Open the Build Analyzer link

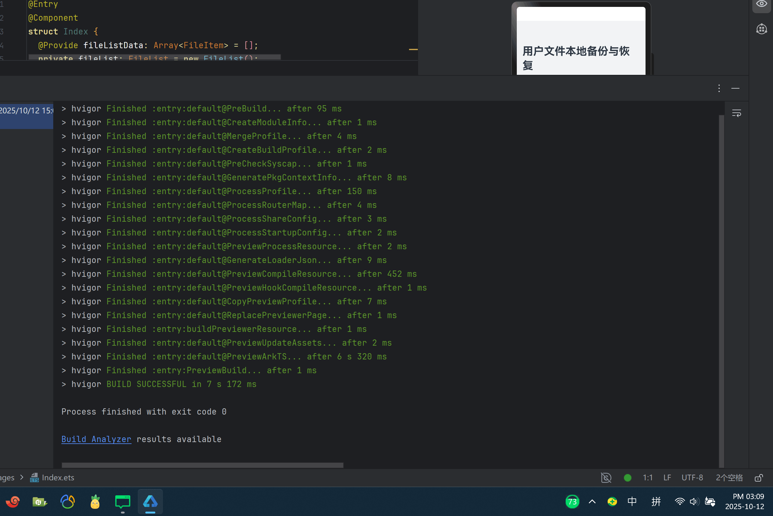click(96, 439)
